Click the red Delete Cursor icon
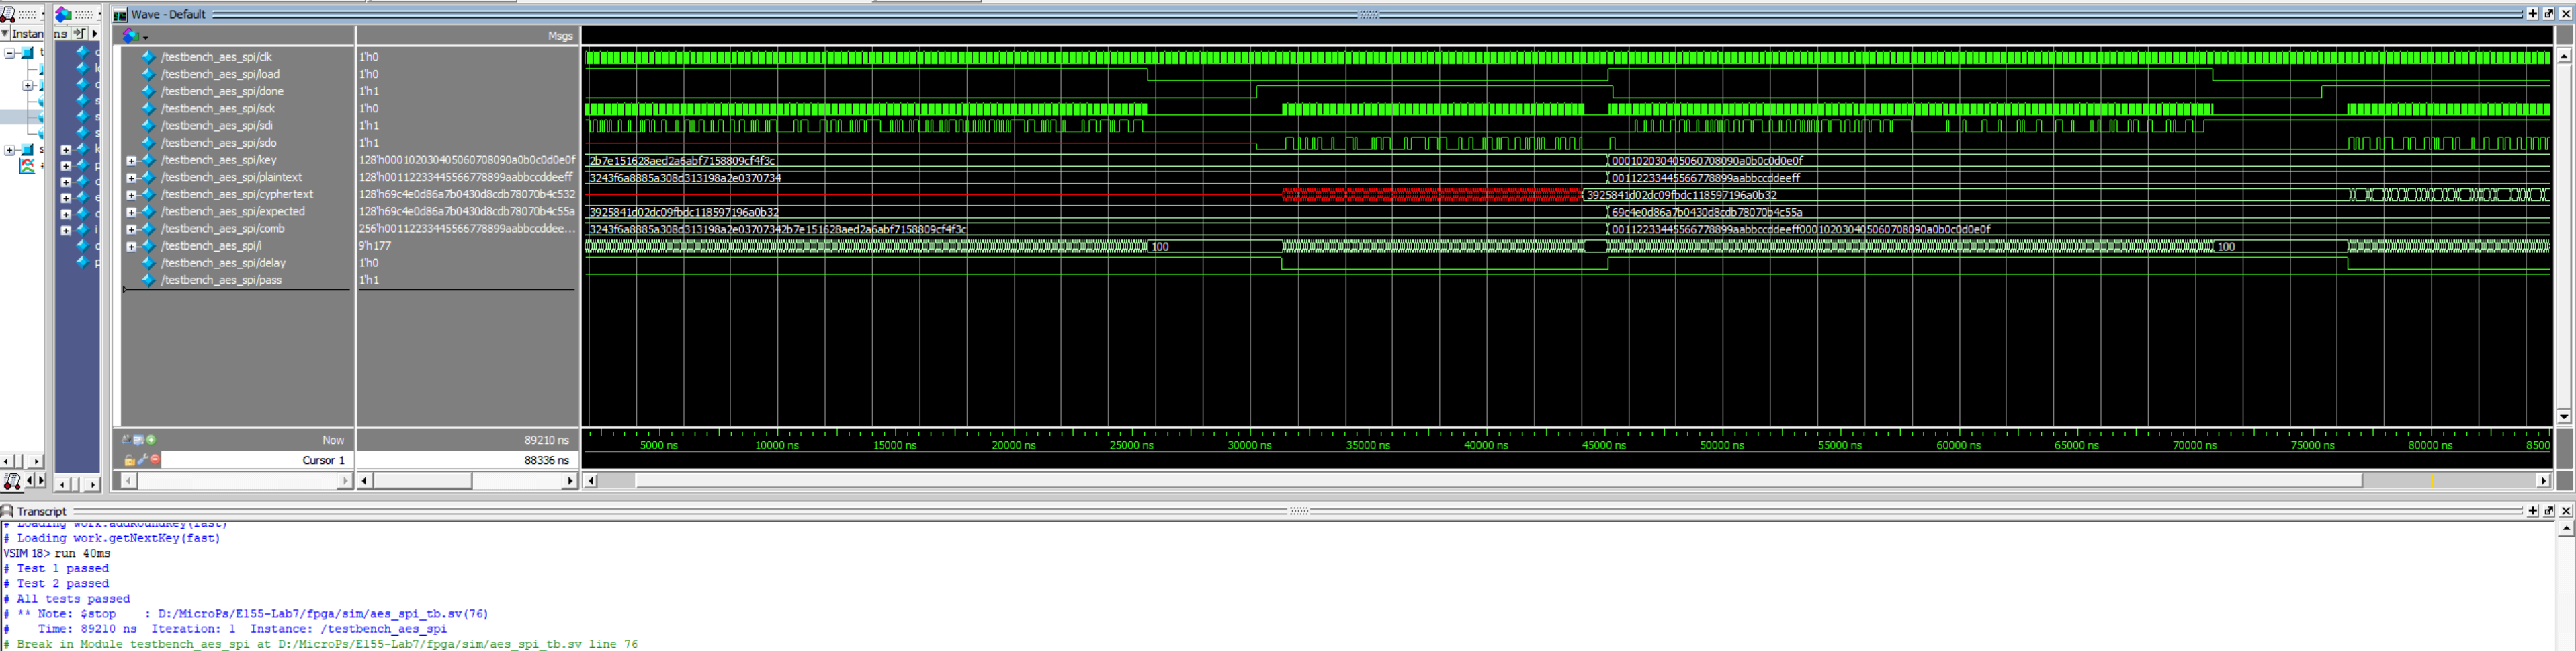 click(x=155, y=460)
